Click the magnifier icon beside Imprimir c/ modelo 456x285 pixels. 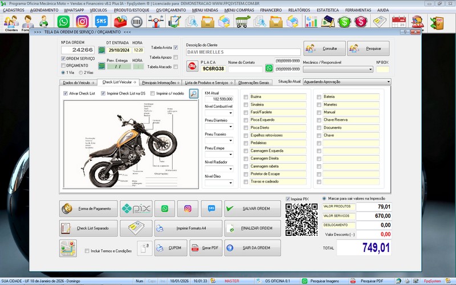pos(194,93)
